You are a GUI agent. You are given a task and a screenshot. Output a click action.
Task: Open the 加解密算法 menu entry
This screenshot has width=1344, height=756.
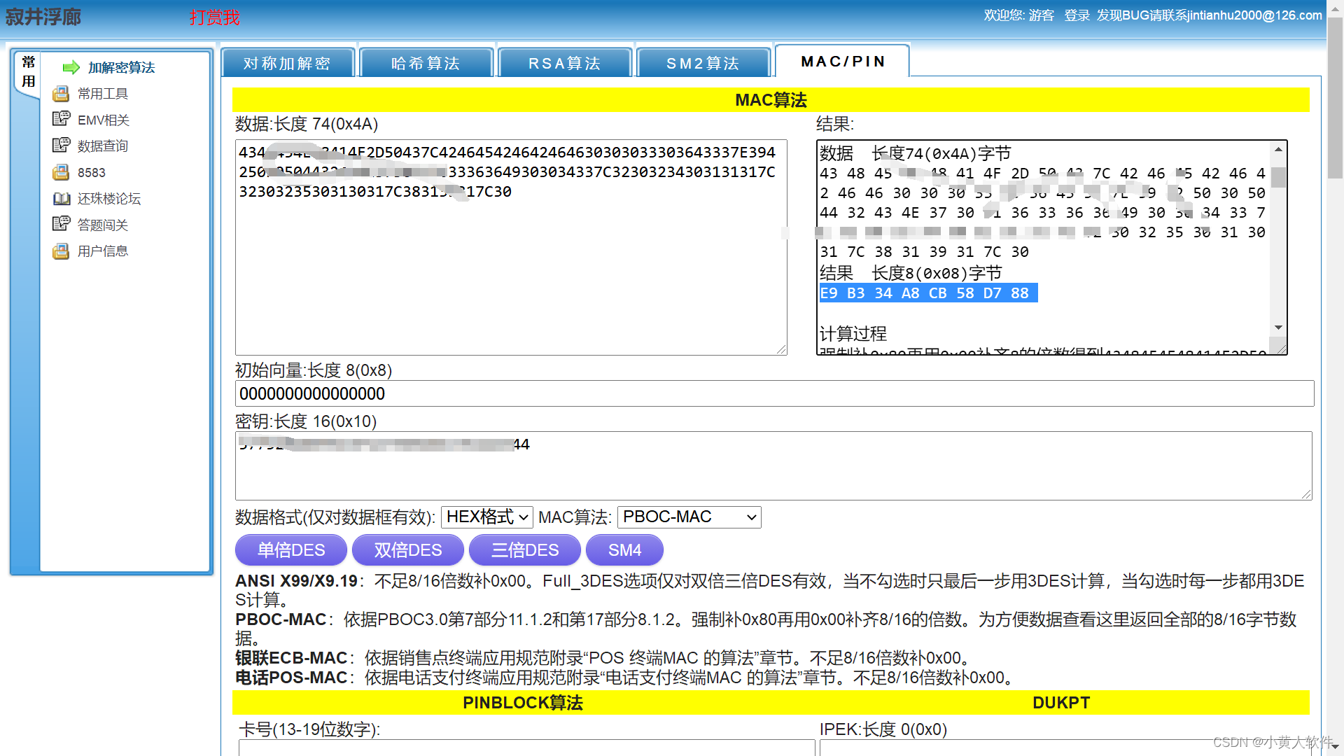(x=121, y=67)
